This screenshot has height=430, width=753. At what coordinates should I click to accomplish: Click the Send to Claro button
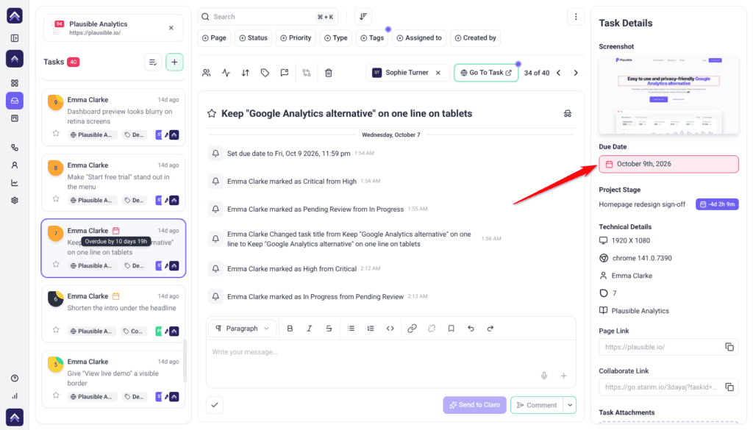(474, 405)
